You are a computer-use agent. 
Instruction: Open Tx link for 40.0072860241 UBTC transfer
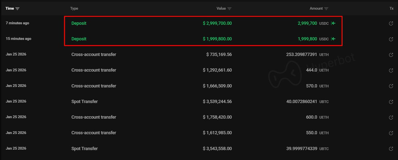(391, 101)
